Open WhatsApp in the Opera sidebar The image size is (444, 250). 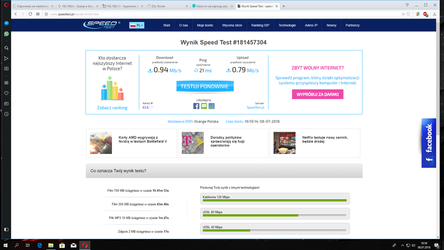pos(6,34)
